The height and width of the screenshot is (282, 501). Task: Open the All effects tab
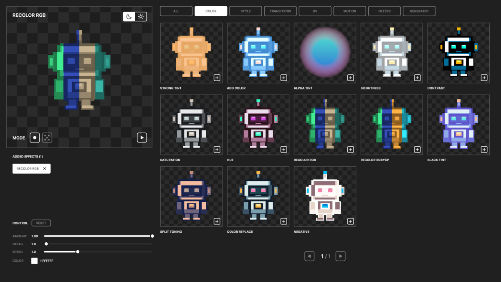coord(176,11)
